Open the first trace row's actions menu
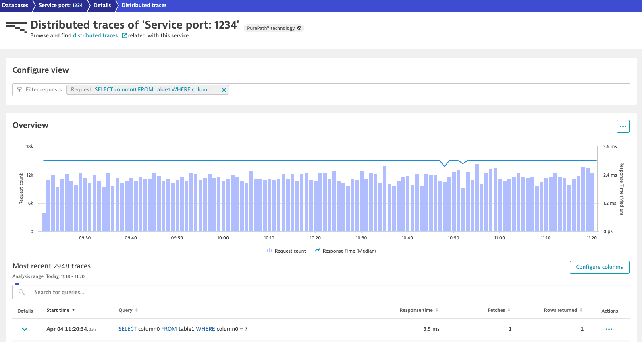This screenshot has height=342, width=642. (x=609, y=329)
